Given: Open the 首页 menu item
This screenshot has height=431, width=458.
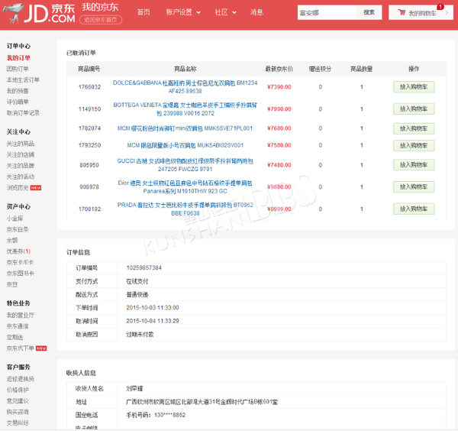Looking at the screenshot, I should click(144, 12).
